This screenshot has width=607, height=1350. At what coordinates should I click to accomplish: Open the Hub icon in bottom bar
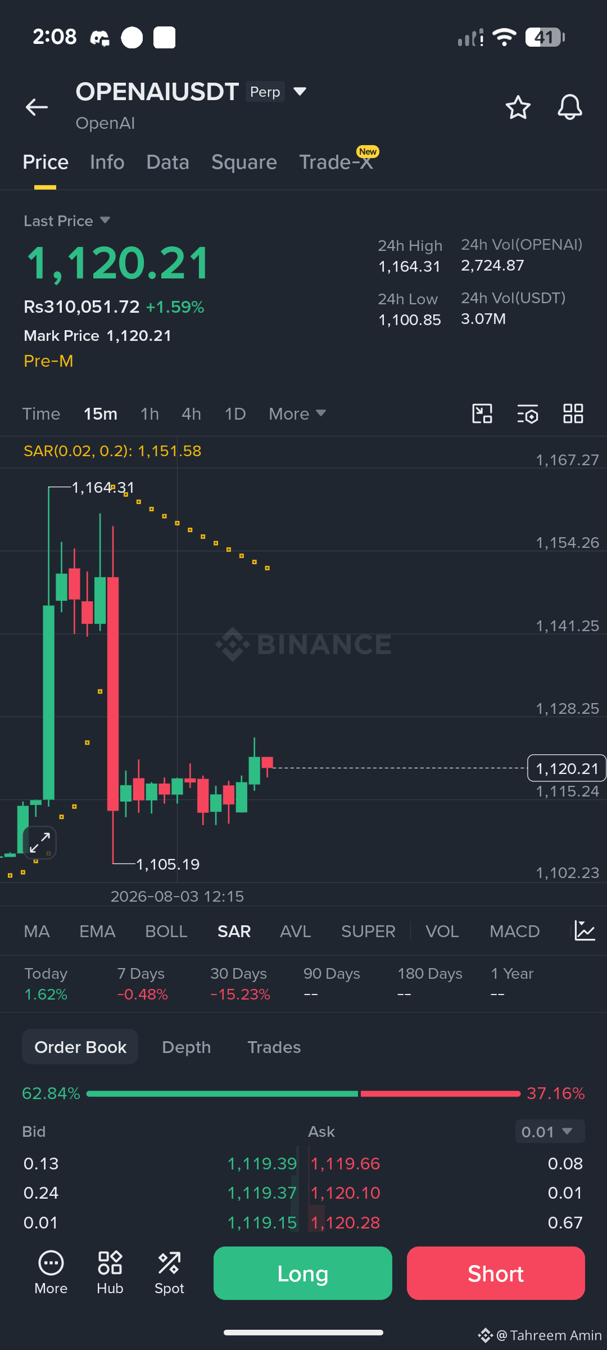[x=110, y=1273]
